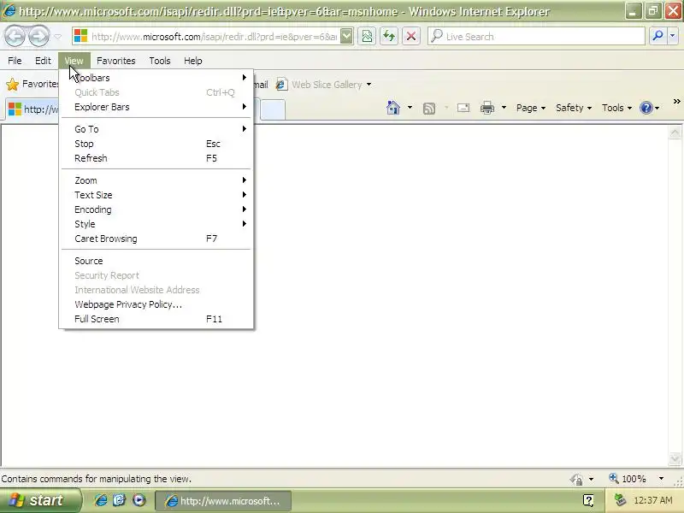Click the Show Desktop Quick Launch icon
This screenshot has height=513, width=684.
[x=120, y=500]
